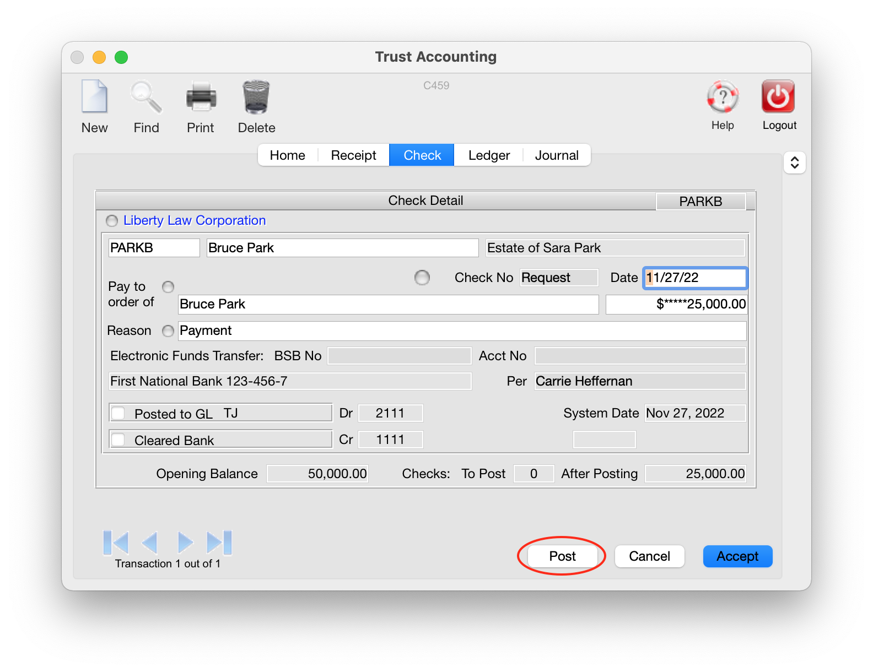
Task: Open the layout stepper with up-down chevrons
Action: [x=795, y=162]
